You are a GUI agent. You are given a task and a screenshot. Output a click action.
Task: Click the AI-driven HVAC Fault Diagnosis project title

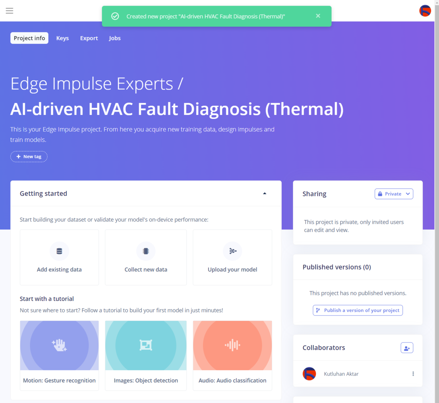click(177, 109)
